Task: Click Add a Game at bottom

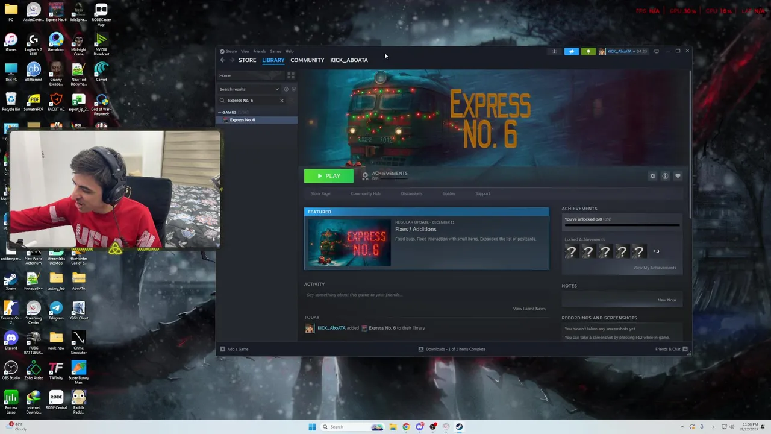Action: pyautogui.click(x=234, y=349)
